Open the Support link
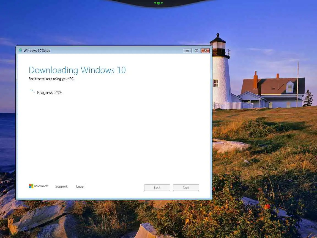 [61, 186]
